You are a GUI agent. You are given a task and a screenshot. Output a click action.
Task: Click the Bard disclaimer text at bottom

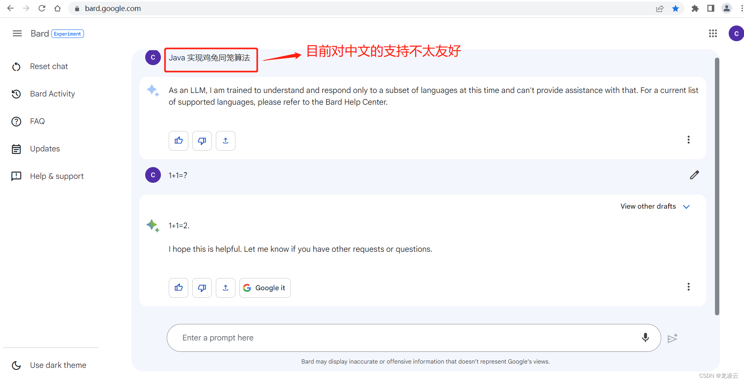pos(425,362)
